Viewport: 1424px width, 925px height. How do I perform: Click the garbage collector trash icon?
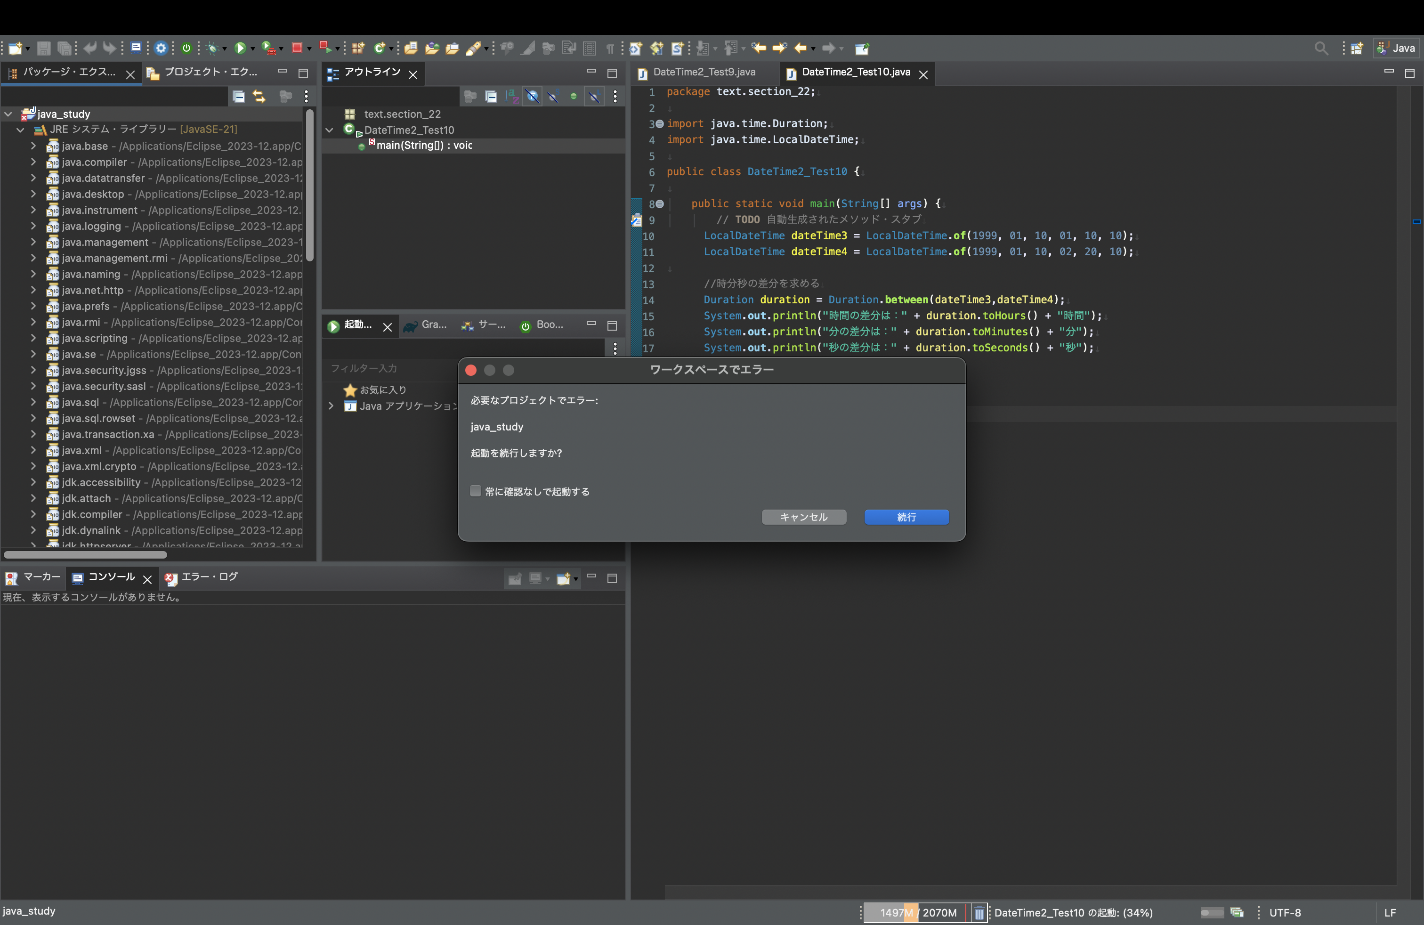tap(979, 913)
